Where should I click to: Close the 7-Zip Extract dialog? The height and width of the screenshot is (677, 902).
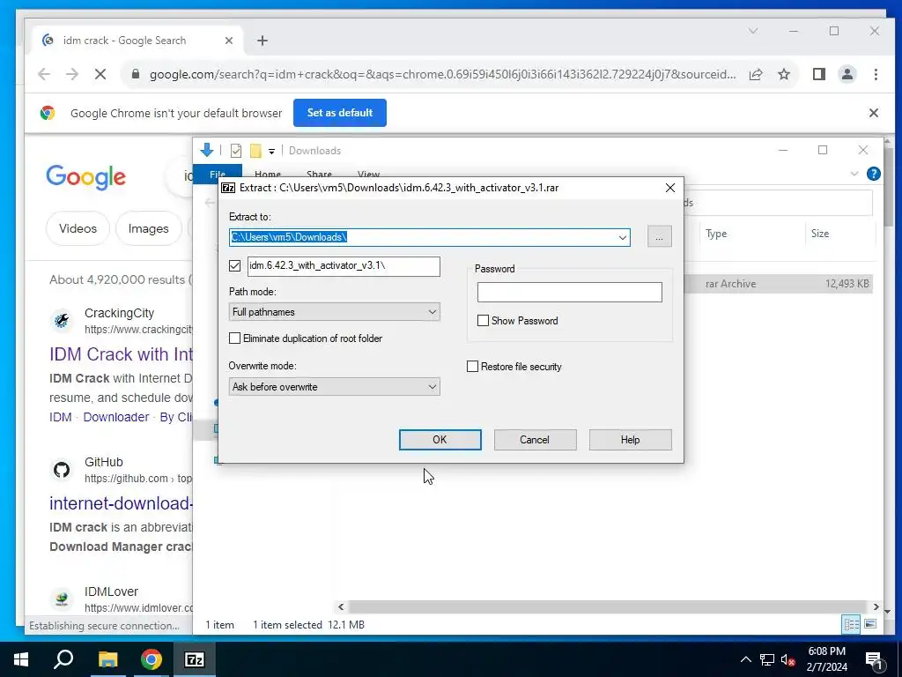670,189
